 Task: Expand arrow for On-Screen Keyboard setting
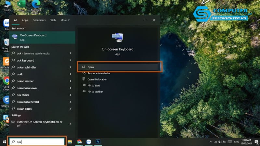(x=71, y=124)
